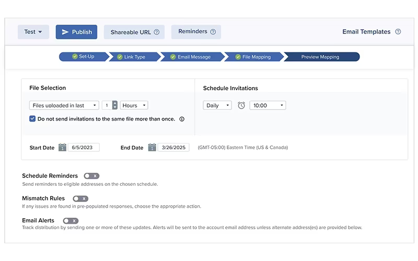Viewport: 418px width, 261px height.
Task: Select the Preview Mapping step
Action: coord(321,57)
